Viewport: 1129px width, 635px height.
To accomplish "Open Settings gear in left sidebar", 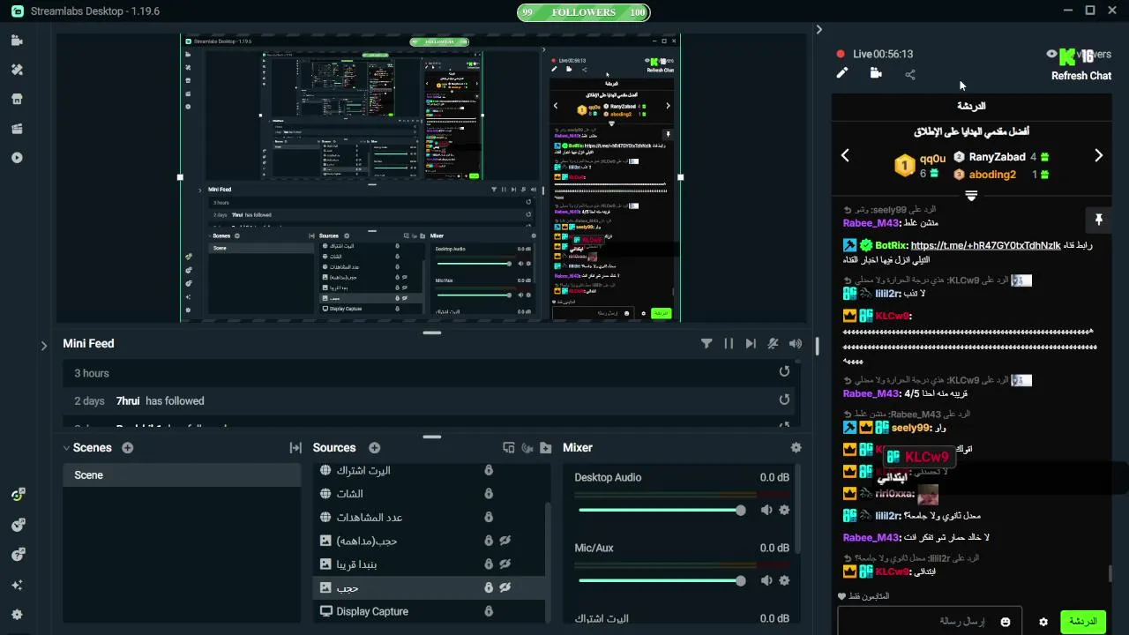I will click(17, 615).
